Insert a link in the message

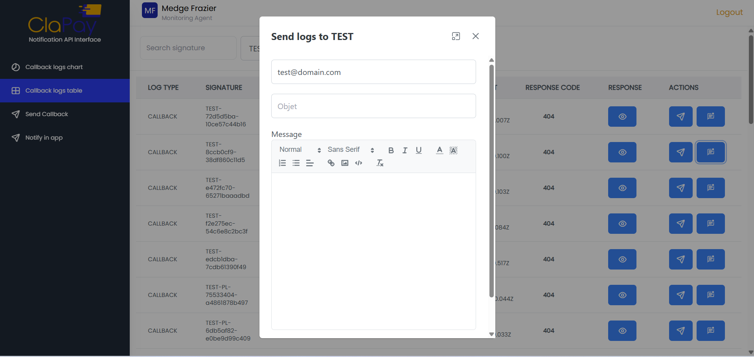point(331,163)
